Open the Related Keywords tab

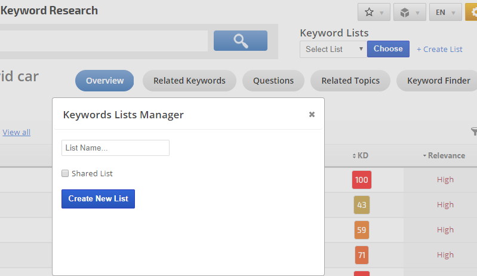click(x=189, y=81)
